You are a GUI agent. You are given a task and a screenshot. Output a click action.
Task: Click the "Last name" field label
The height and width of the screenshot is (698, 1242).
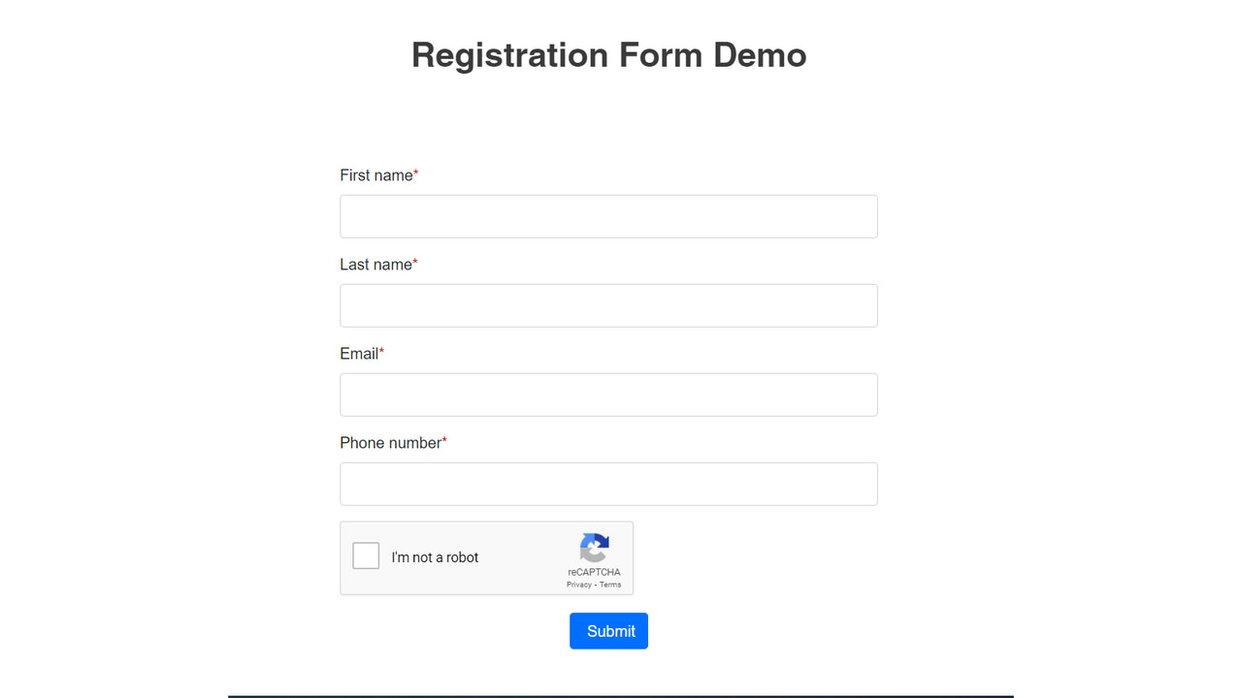(375, 265)
